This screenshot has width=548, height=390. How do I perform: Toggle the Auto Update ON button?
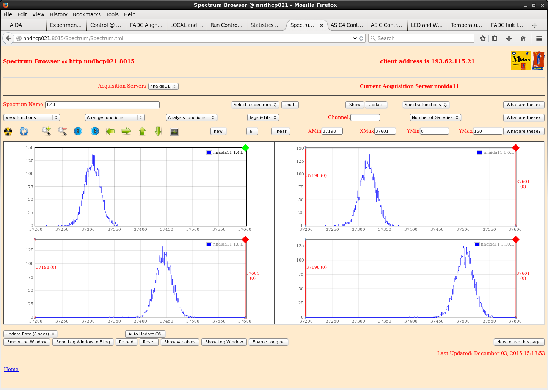pyautogui.click(x=145, y=334)
